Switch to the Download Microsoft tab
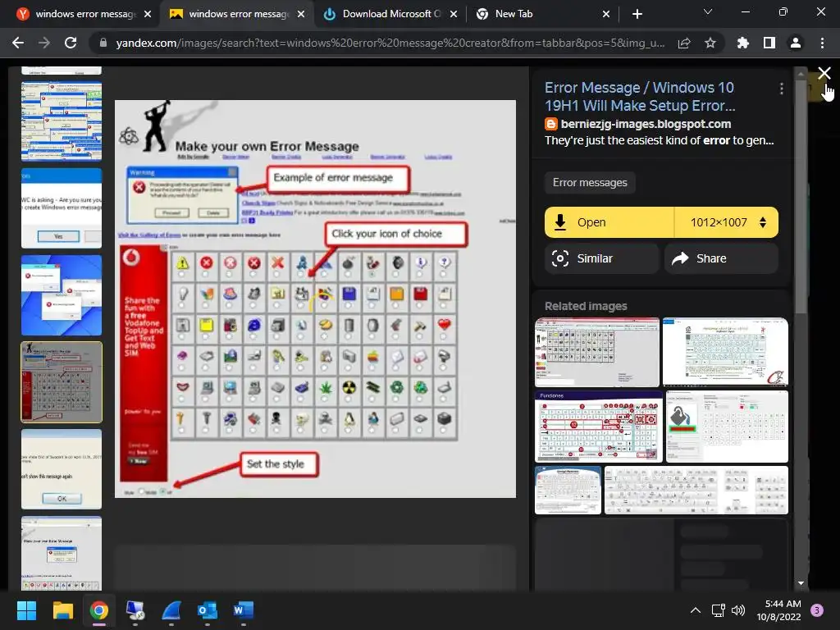Viewport: 840px width, 630px height. [390, 14]
